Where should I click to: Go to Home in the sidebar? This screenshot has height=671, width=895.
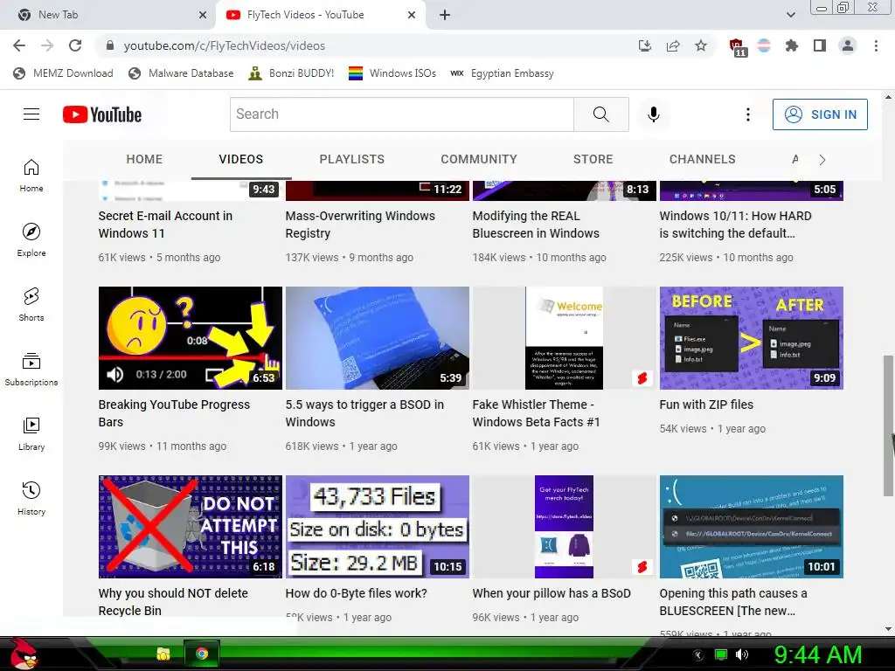pos(31,175)
